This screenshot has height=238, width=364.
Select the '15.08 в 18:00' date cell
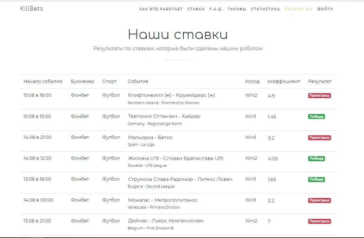tap(37, 95)
